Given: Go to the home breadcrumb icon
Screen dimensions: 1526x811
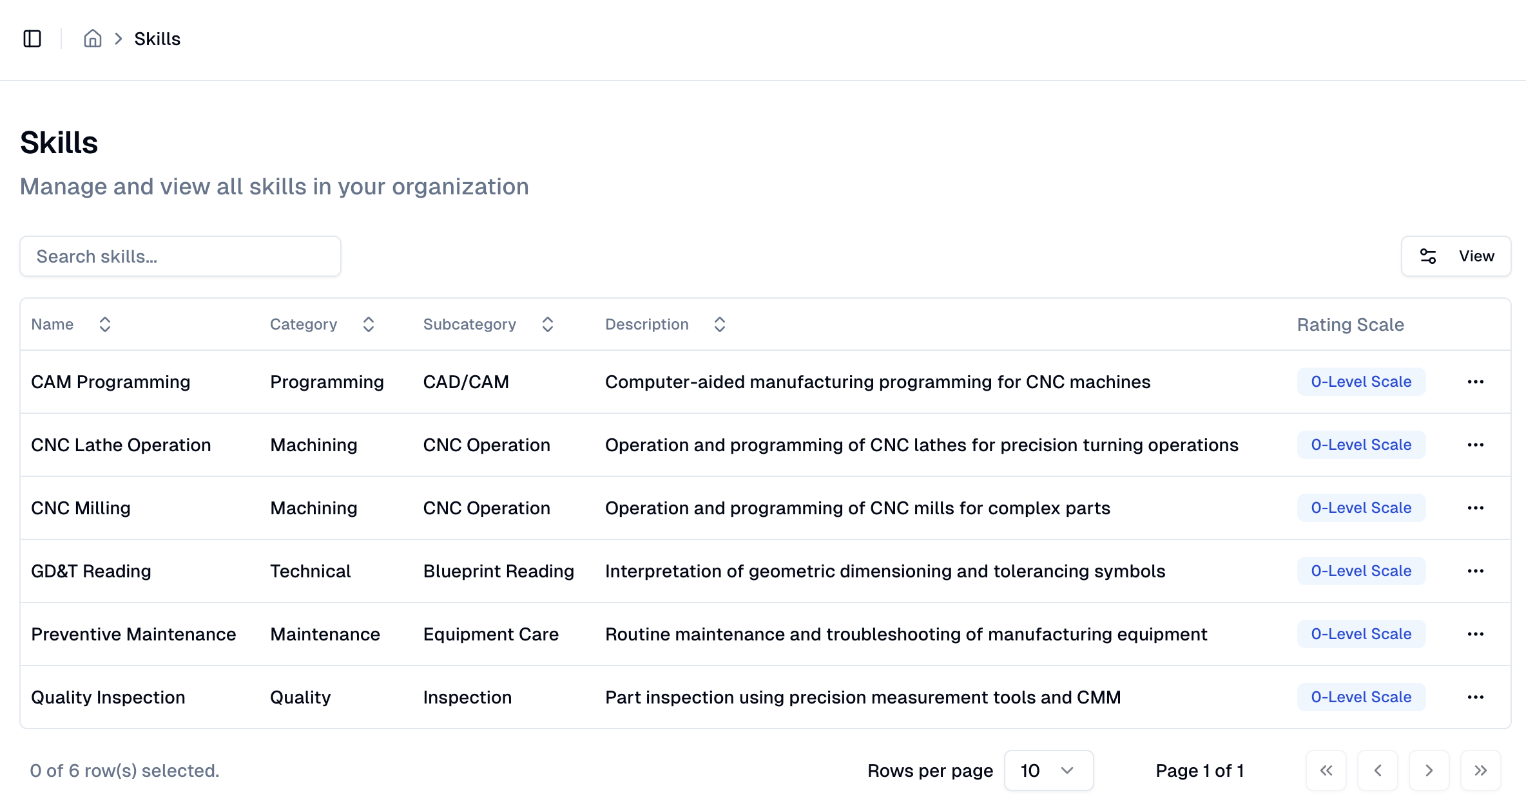Looking at the screenshot, I should coord(92,39).
